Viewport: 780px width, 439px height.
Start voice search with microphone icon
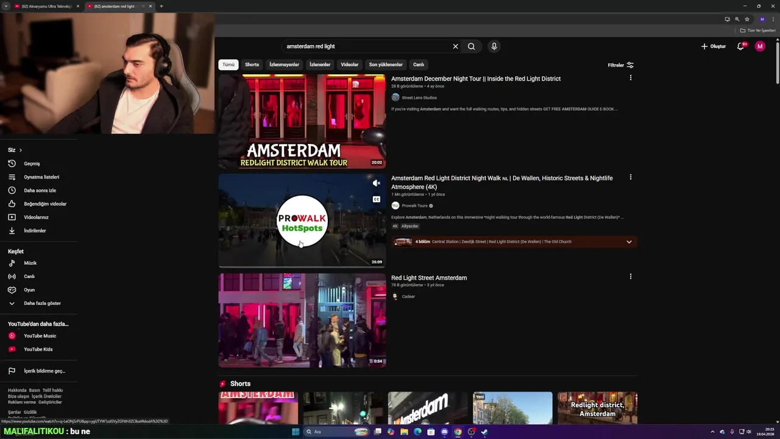pyautogui.click(x=494, y=46)
